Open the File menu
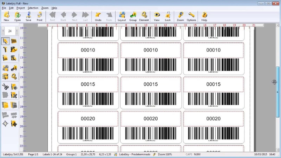 point(4,8)
